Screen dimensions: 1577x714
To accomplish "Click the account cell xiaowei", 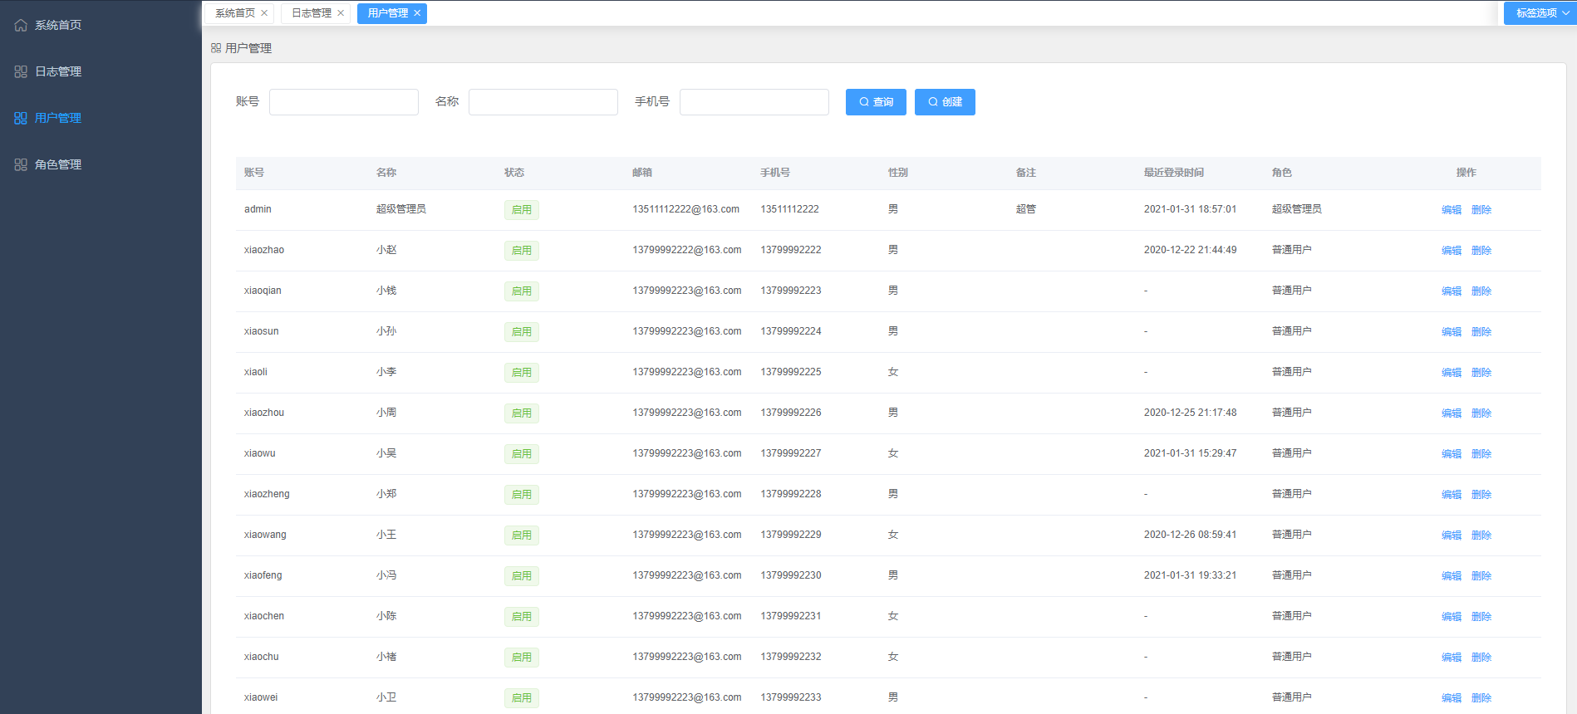I will [261, 697].
